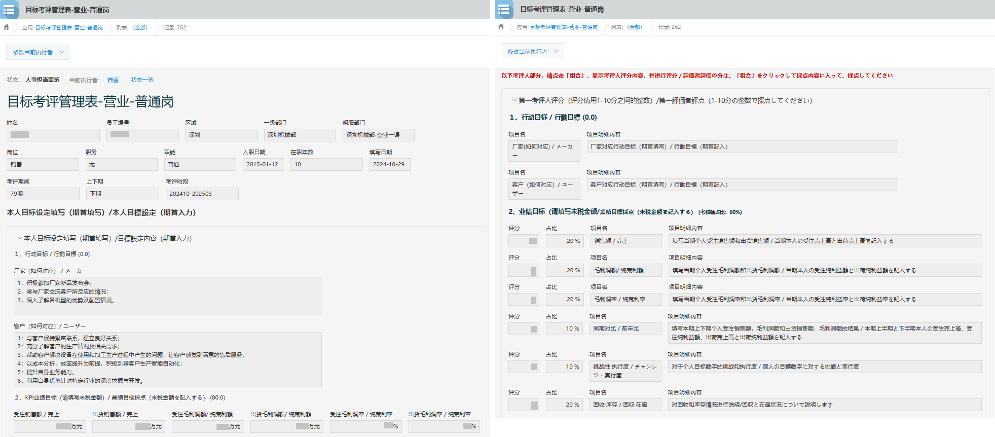Click the current executor name link beside 当前执行者

coord(113,80)
